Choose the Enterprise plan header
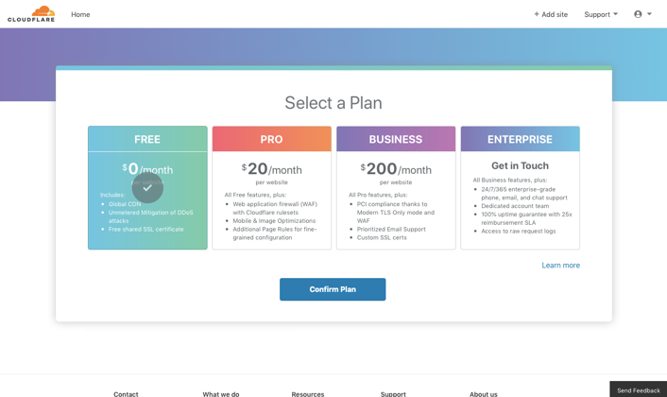Image resolution: width=667 pixels, height=397 pixels. tap(520, 139)
